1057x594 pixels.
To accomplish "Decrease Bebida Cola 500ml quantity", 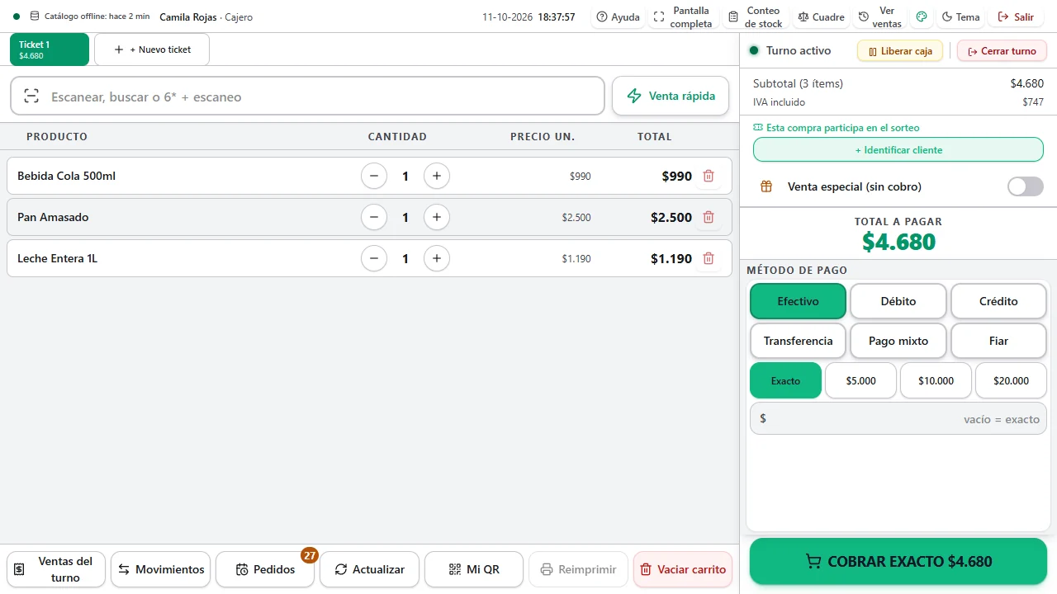I will [x=374, y=176].
